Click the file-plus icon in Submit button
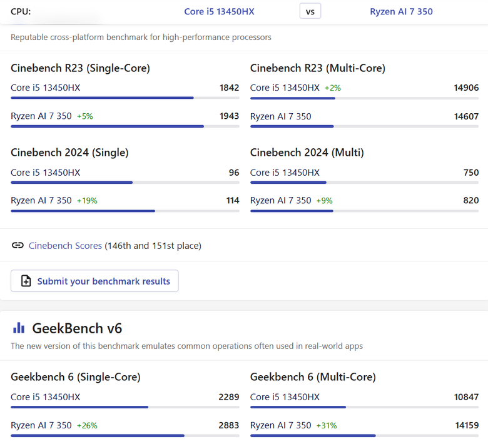Screen dimensions: 488x444 tap(26, 281)
